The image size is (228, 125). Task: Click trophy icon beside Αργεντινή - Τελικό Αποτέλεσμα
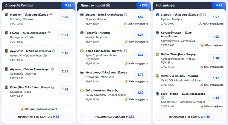click(6, 51)
